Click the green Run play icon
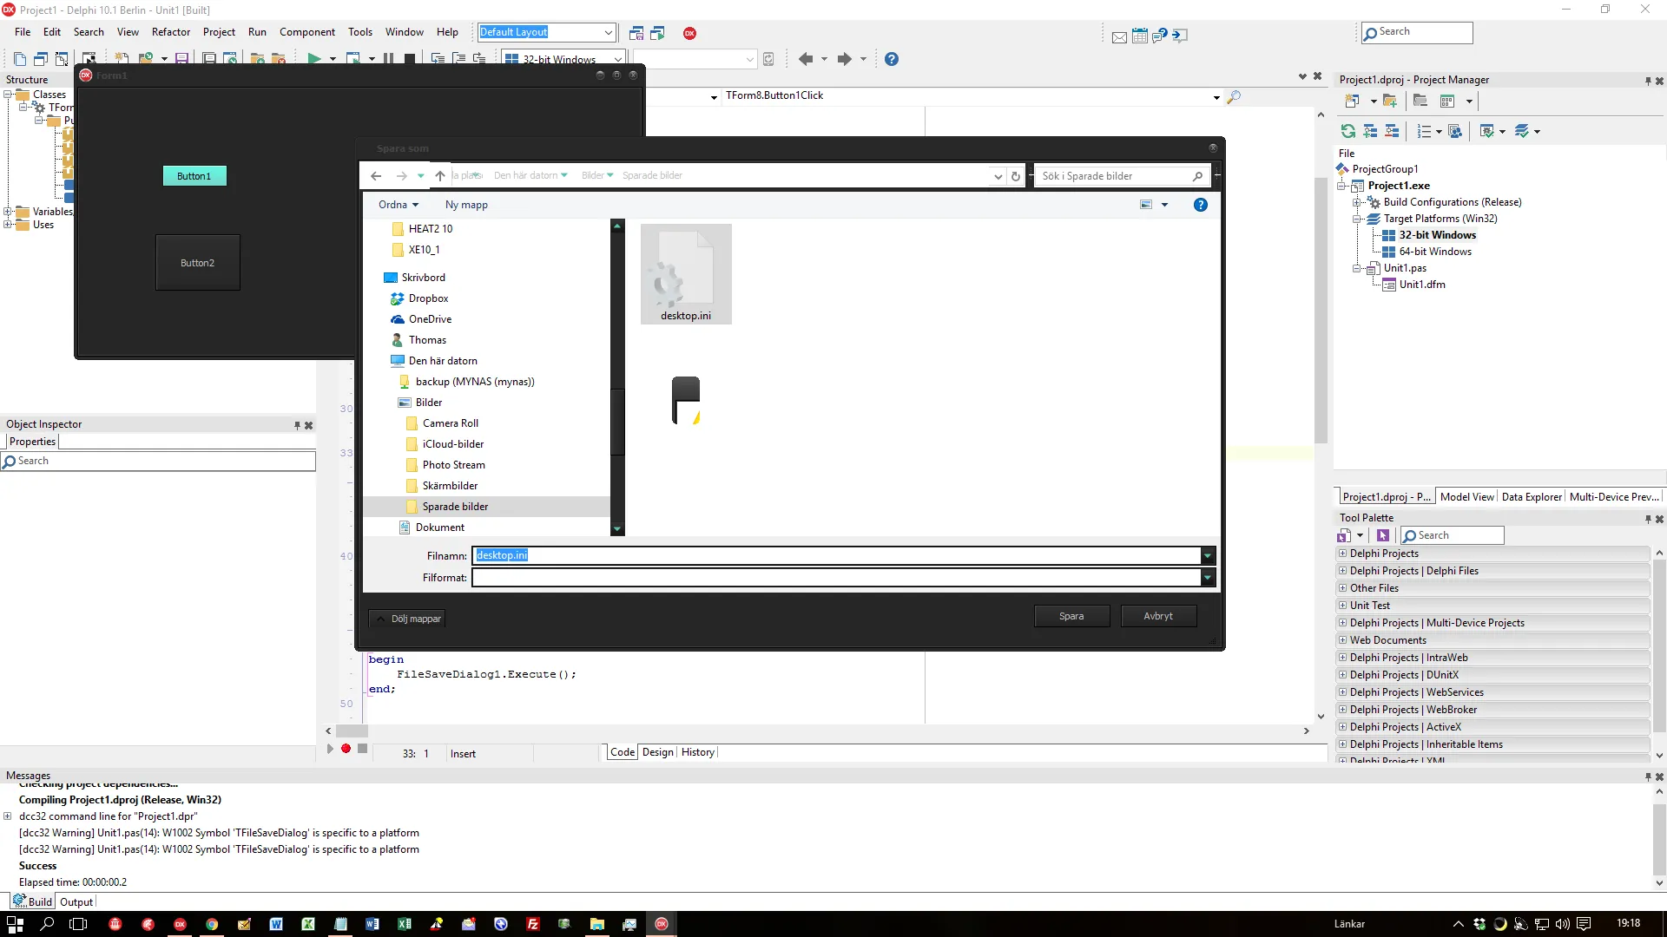 tap(313, 59)
